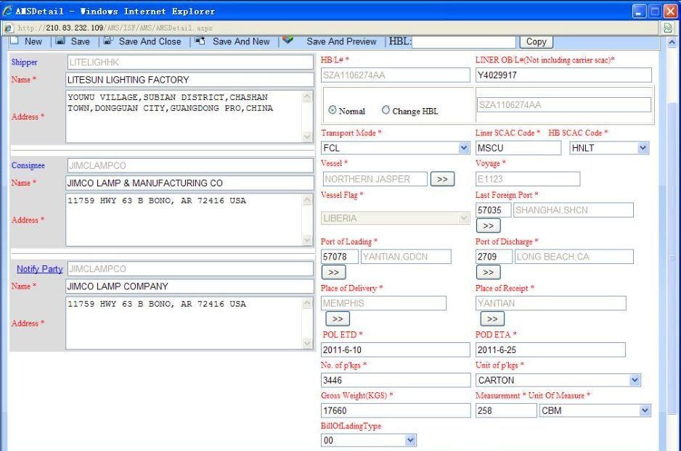The image size is (681, 451).
Task: Click the Liner SCAC Code field MSCU
Action: coord(518,148)
